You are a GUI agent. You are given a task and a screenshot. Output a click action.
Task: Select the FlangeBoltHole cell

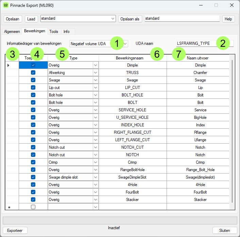(x=133, y=170)
